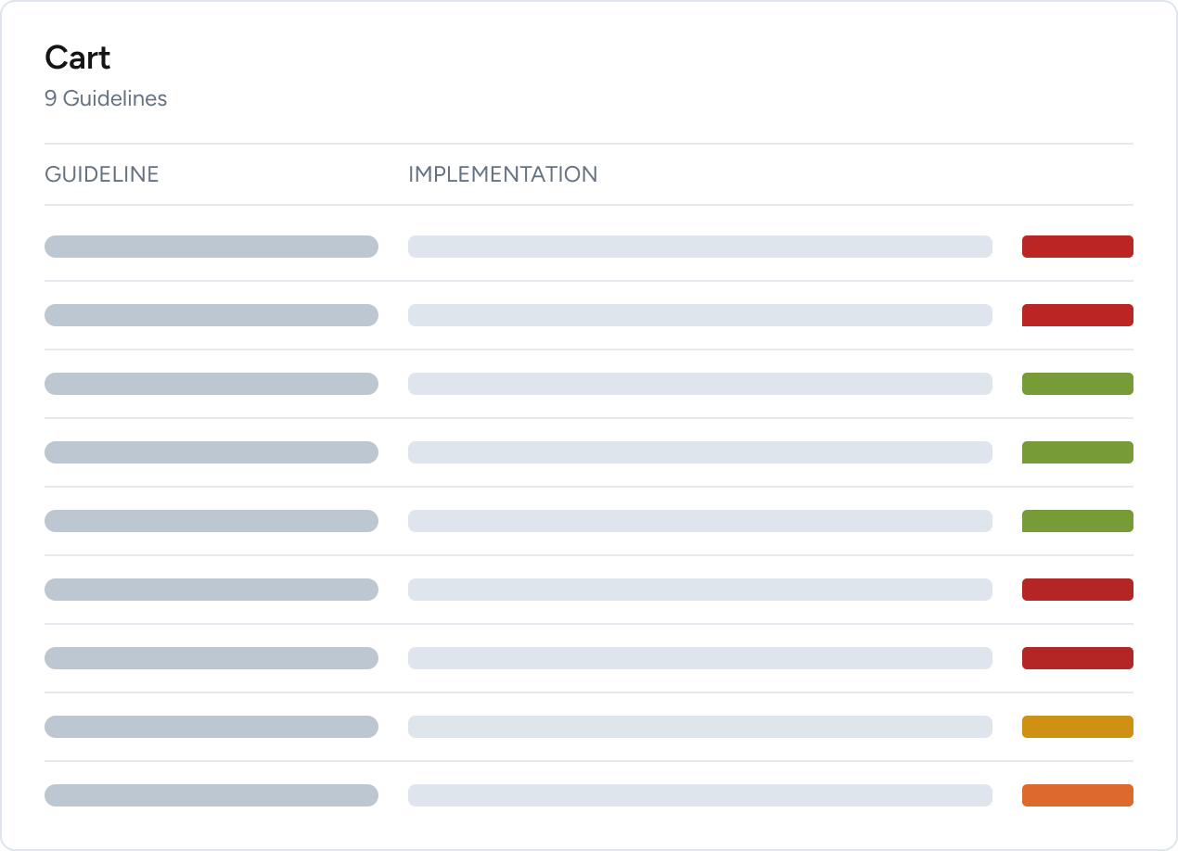Select the red status badge in row seven
Image resolution: width=1178 pixels, height=851 pixels.
tap(1078, 658)
